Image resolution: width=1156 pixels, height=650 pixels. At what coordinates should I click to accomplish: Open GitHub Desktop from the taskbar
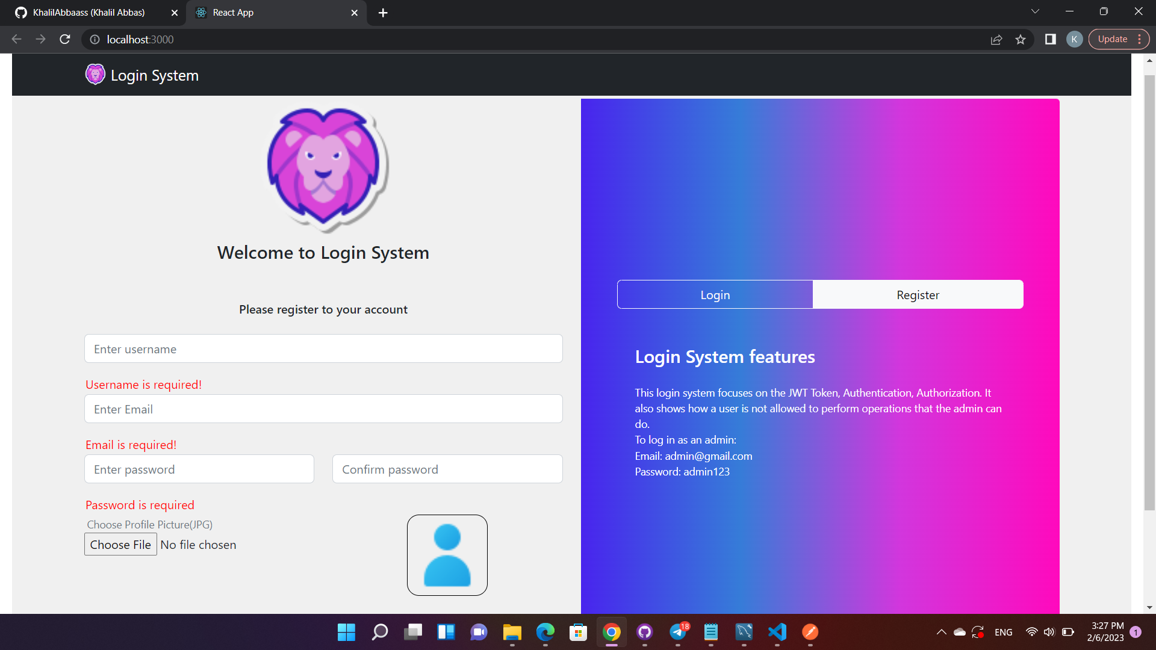645,632
